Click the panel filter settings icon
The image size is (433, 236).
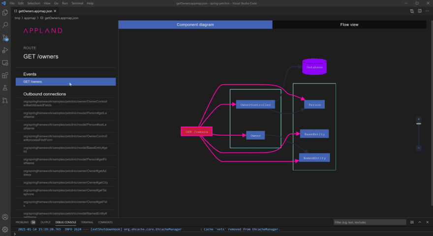tap(412, 222)
